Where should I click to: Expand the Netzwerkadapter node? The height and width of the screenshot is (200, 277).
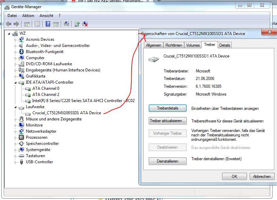pyautogui.click(x=15, y=132)
